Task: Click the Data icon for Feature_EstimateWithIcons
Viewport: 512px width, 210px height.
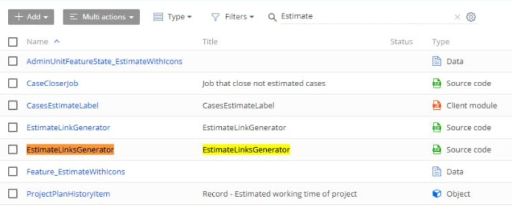Action: tap(437, 171)
